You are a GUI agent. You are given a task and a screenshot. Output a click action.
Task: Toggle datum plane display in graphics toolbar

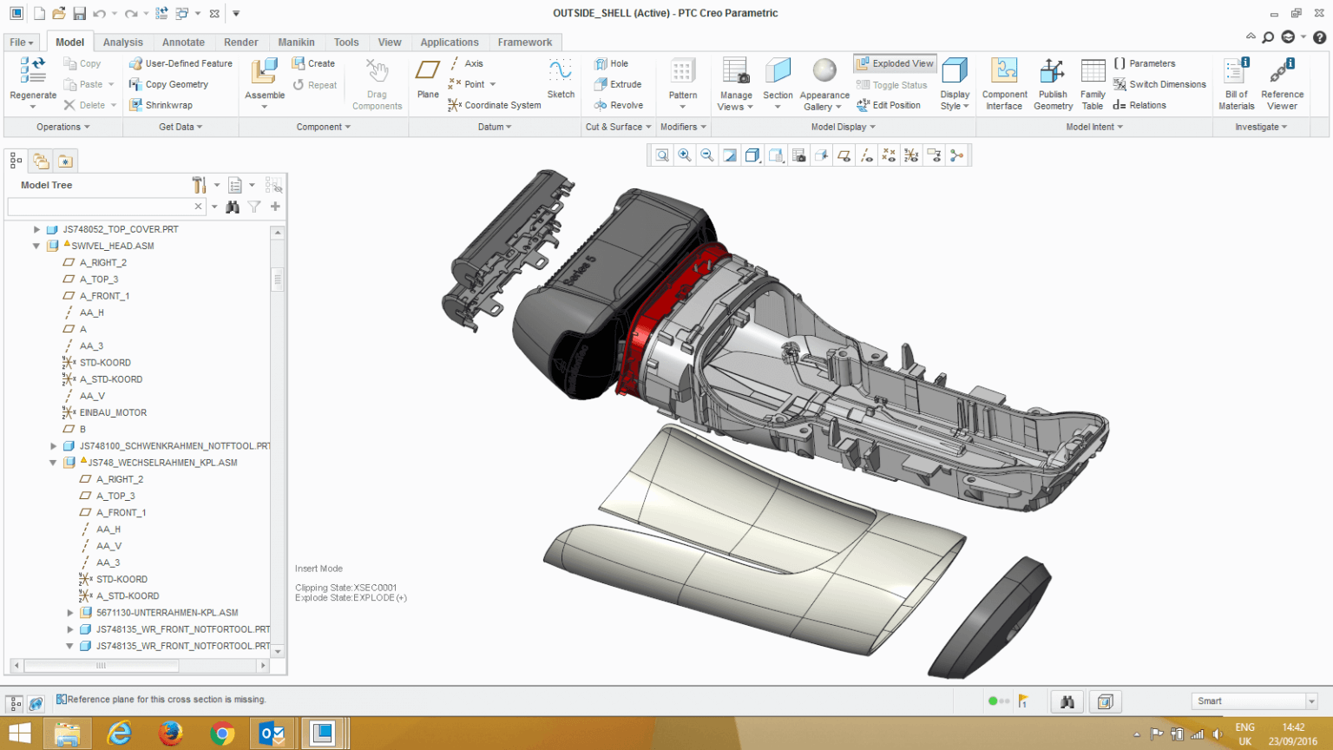pos(844,155)
